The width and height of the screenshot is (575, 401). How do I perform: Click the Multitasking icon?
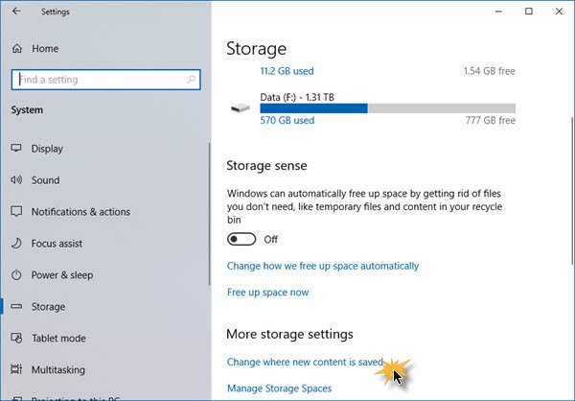16,370
